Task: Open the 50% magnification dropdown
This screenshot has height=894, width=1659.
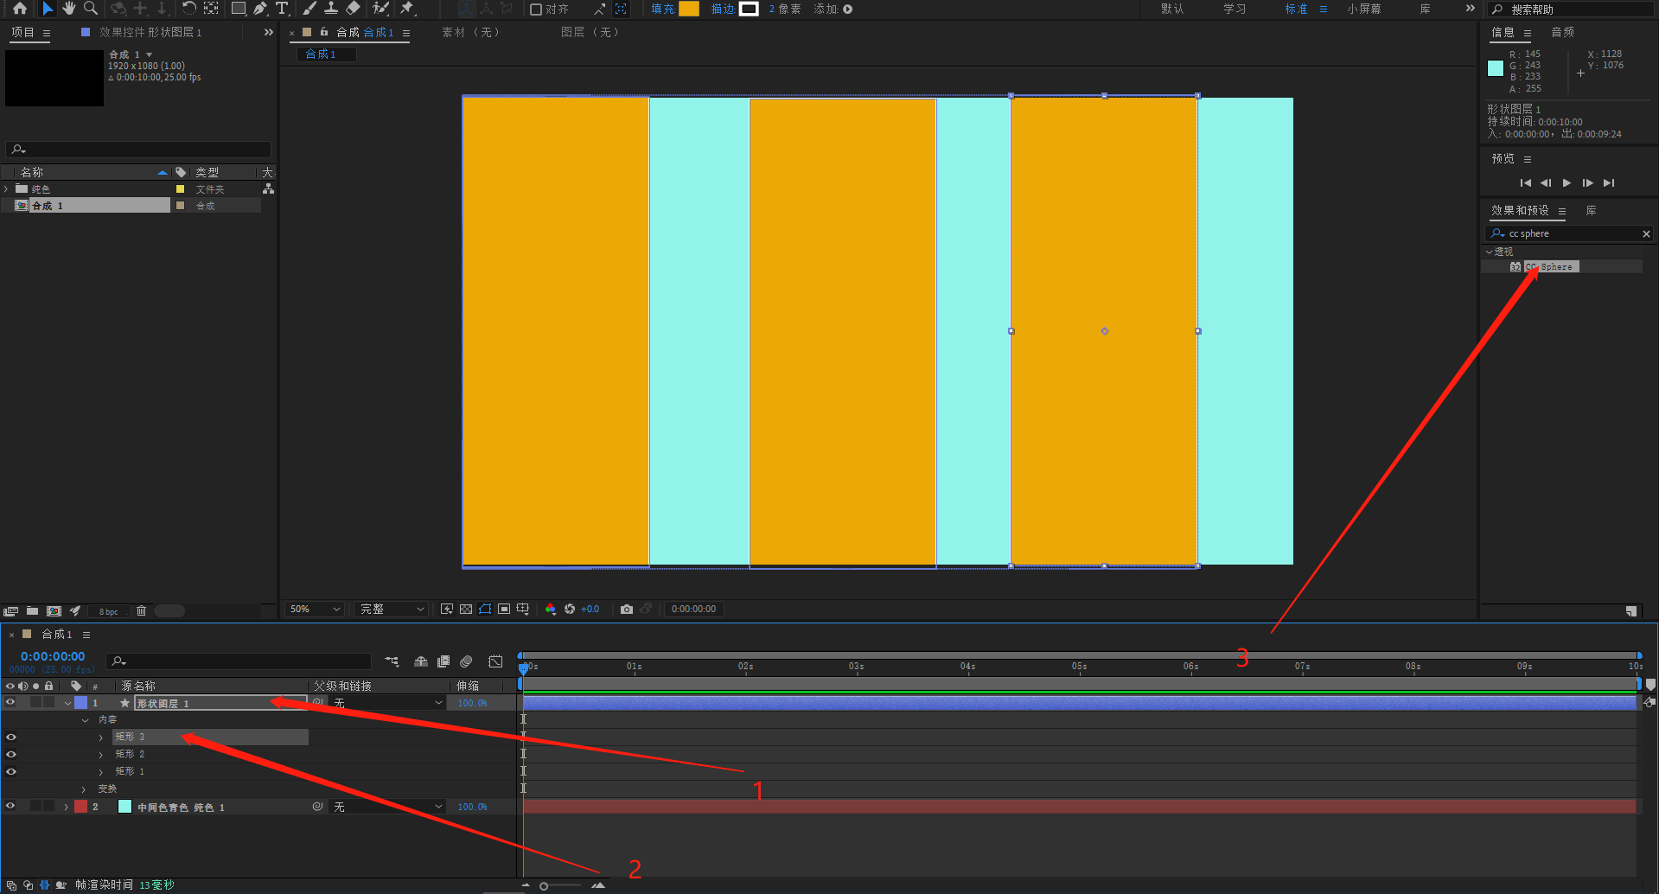Action: coord(315,609)
